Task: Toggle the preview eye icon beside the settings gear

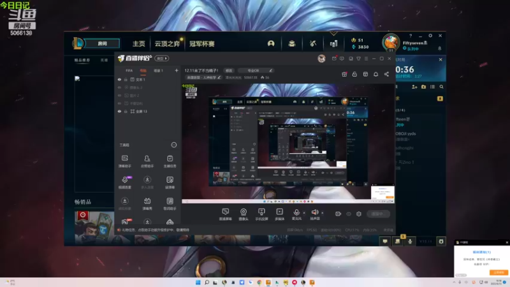Action: tap(349, 214)
